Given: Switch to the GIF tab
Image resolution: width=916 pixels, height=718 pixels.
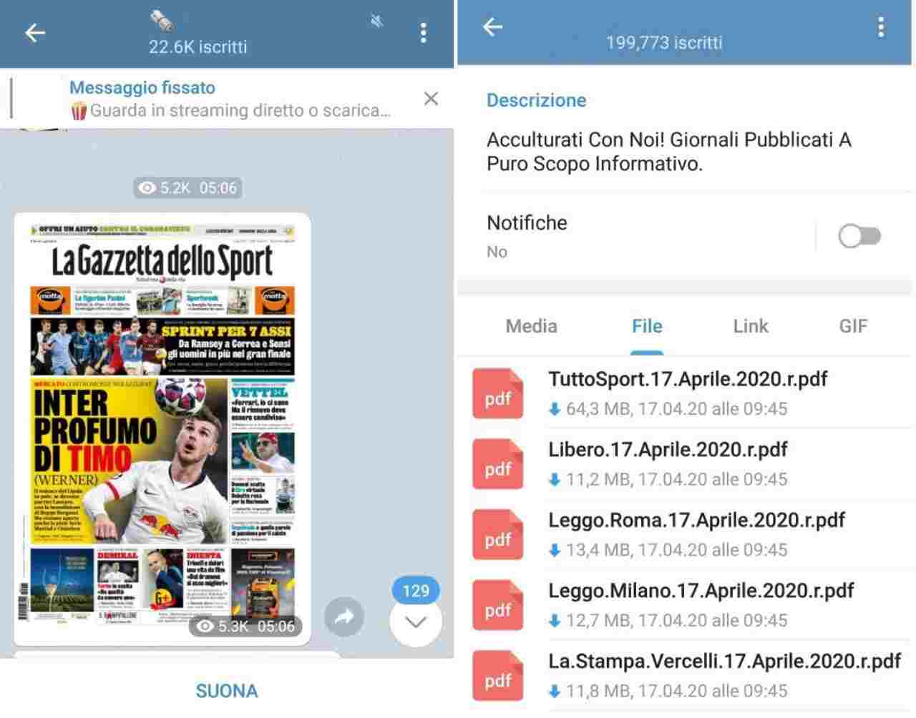Looking at the screenshot, I should coord(853,326).
